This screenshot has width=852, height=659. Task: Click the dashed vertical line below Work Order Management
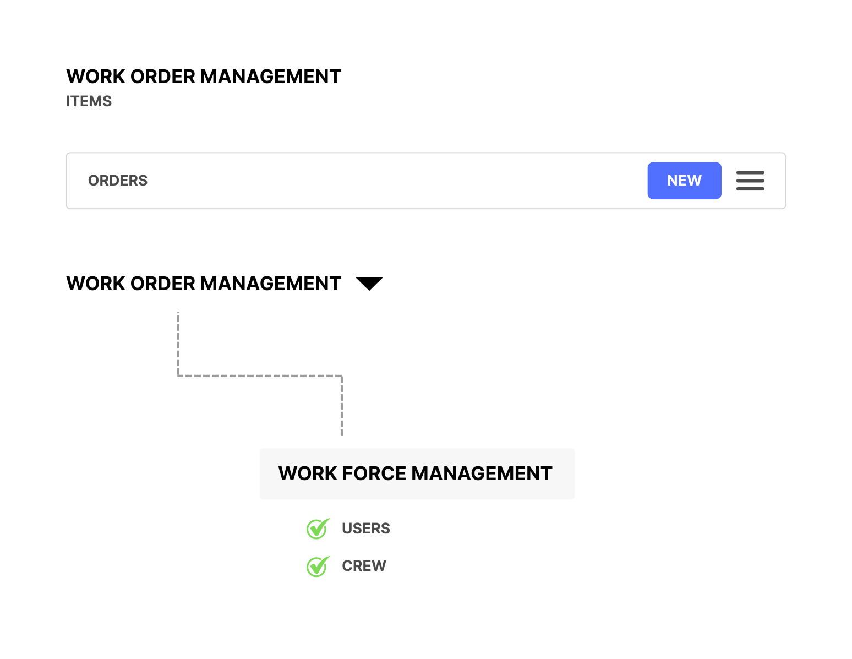pyautogui.click(x=178, y=344)
